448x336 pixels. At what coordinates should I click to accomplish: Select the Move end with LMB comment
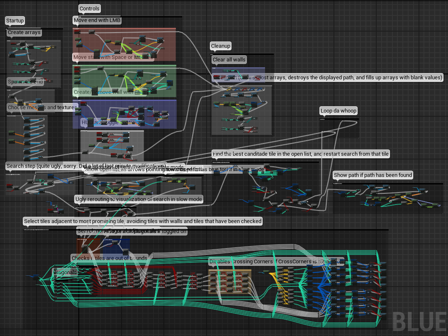[x=97, y=20]
